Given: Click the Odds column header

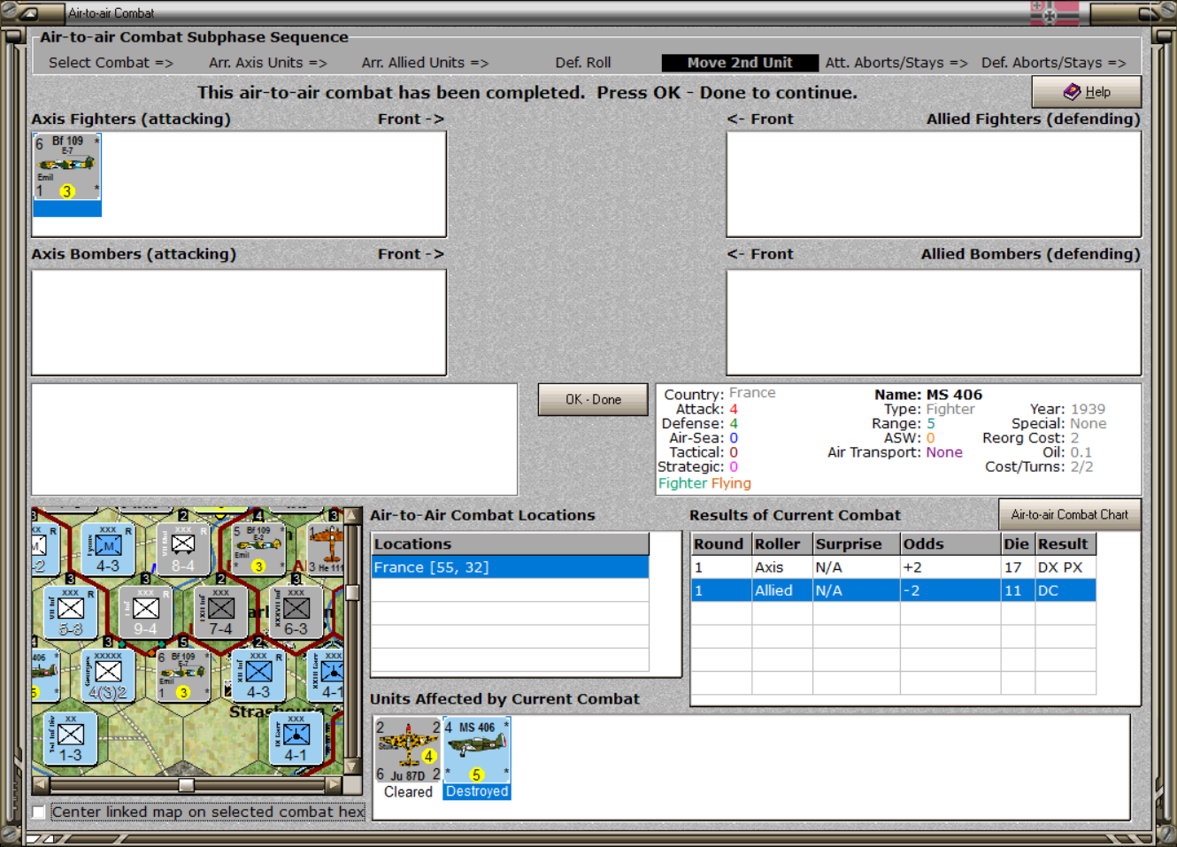Looking at the screenshot, I should [x=950, y=543].
